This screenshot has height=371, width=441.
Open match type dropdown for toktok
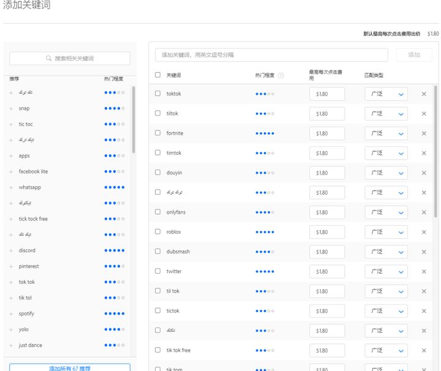coord(386,94)
